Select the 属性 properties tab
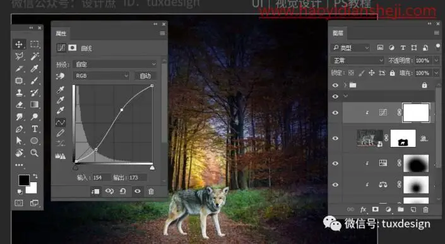 (61, 33)
